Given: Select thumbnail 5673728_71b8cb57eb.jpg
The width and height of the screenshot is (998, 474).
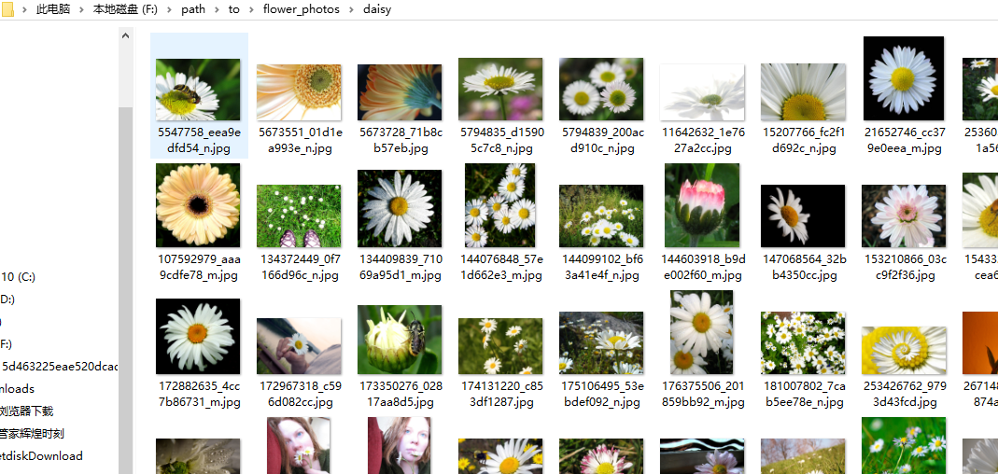Looking at the screenshot, I should coord(400,93).
